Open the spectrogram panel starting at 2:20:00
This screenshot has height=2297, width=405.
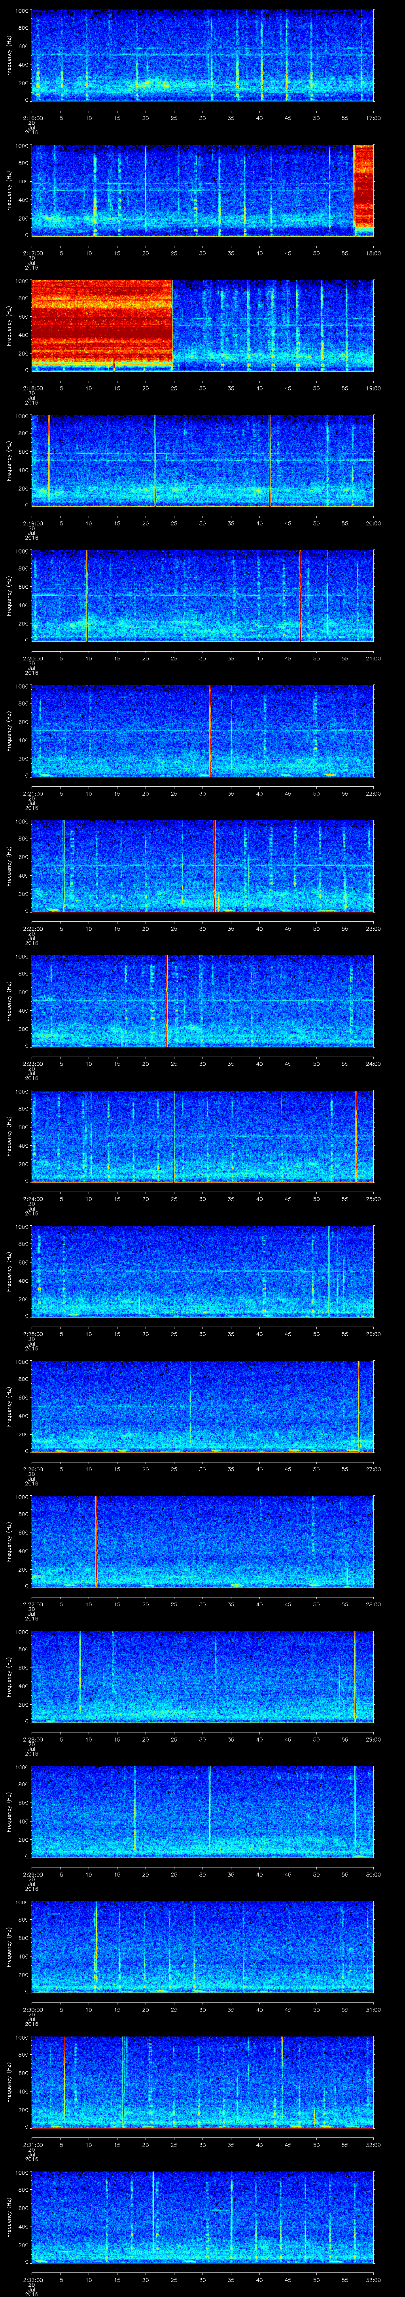click(x=202, y=597)
